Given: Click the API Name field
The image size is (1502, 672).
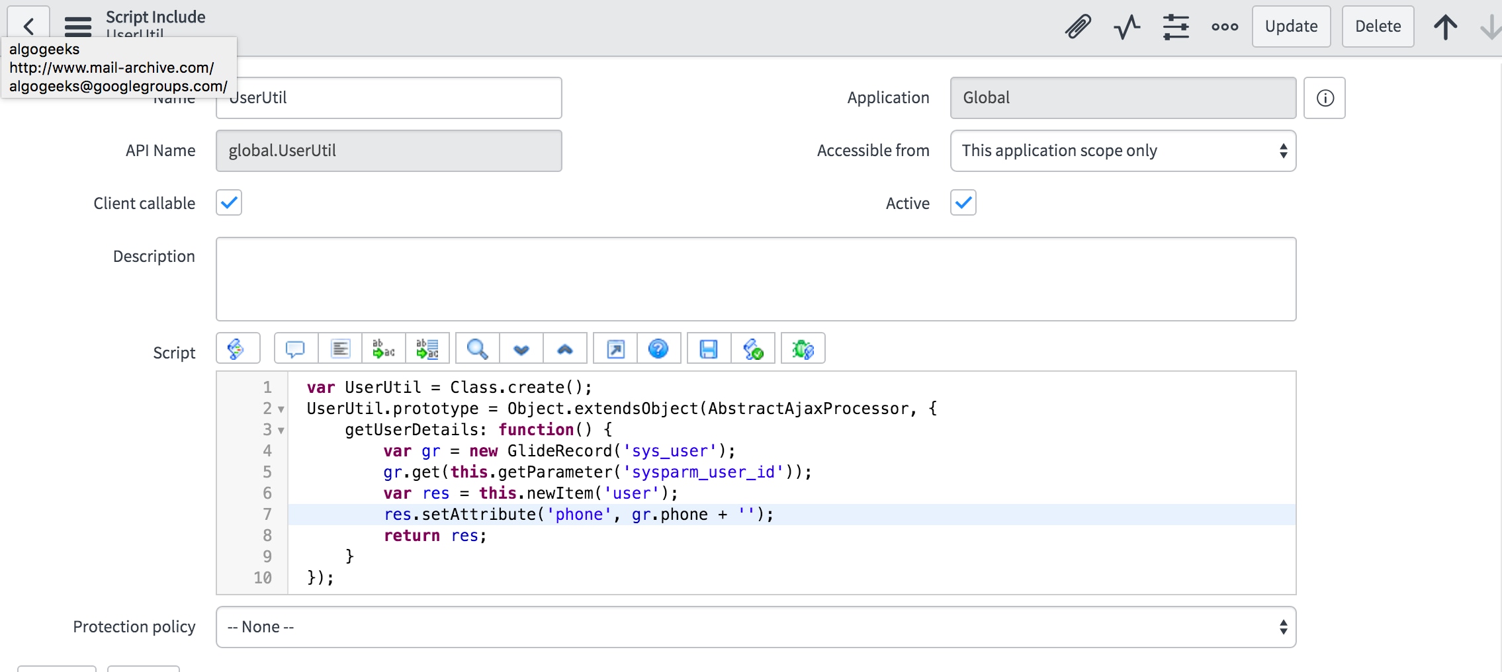Looking at the screenshot, I should coord(389,151).
